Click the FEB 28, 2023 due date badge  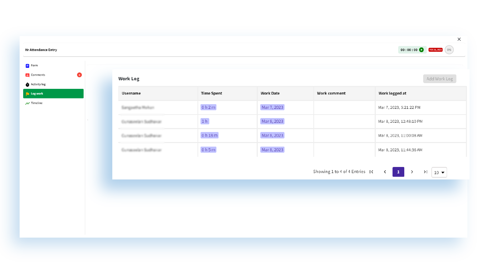[x=435, y=50]
